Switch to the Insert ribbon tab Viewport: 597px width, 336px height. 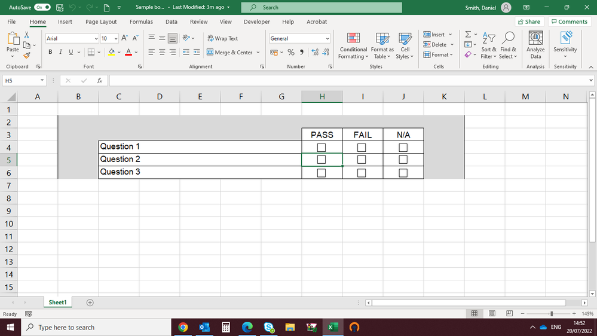coord(65,22)
